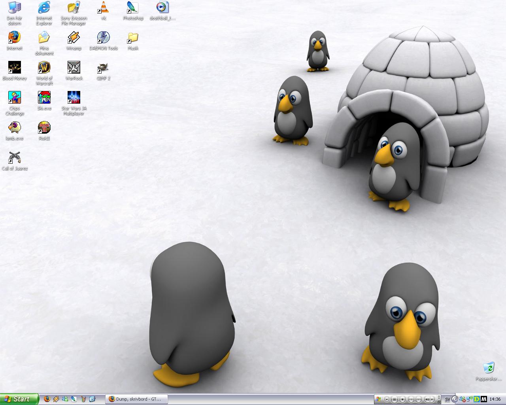
Task: Select the DAEMON Tools desktop icon
Action: [x=104, y=41]
